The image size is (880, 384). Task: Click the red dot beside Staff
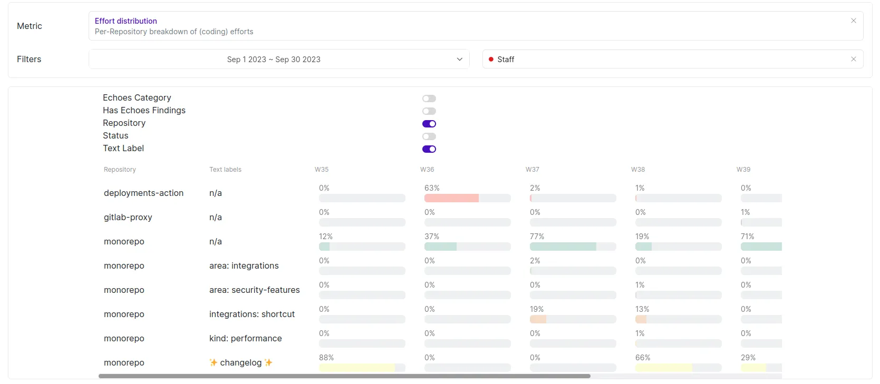point(491,60)
